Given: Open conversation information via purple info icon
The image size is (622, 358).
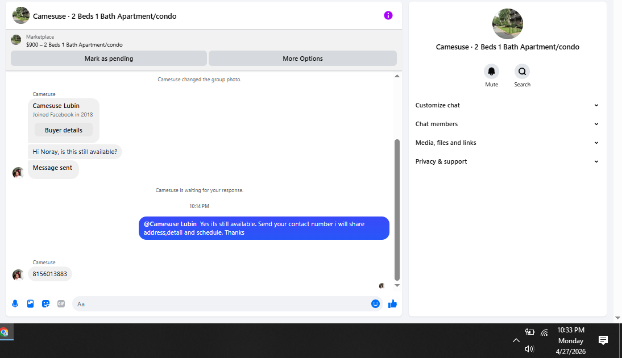Looking at the screenshot, I should (388, 15).
